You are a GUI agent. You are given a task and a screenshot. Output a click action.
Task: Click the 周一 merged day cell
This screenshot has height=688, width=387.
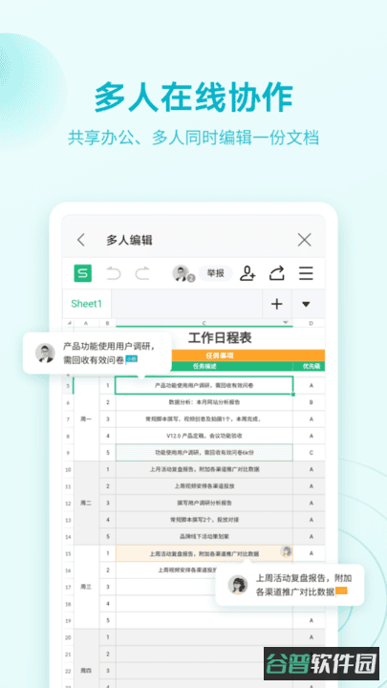(86, 419)
